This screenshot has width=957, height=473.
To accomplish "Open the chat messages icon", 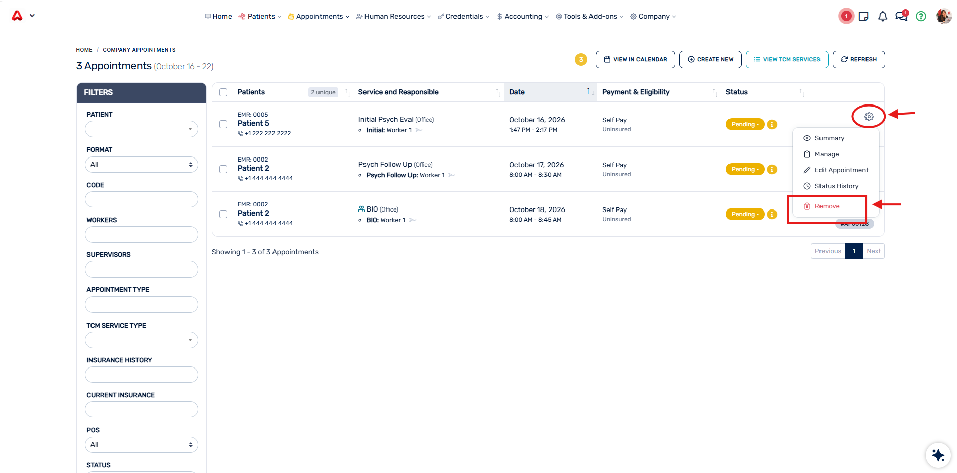I will coord(901,16).
